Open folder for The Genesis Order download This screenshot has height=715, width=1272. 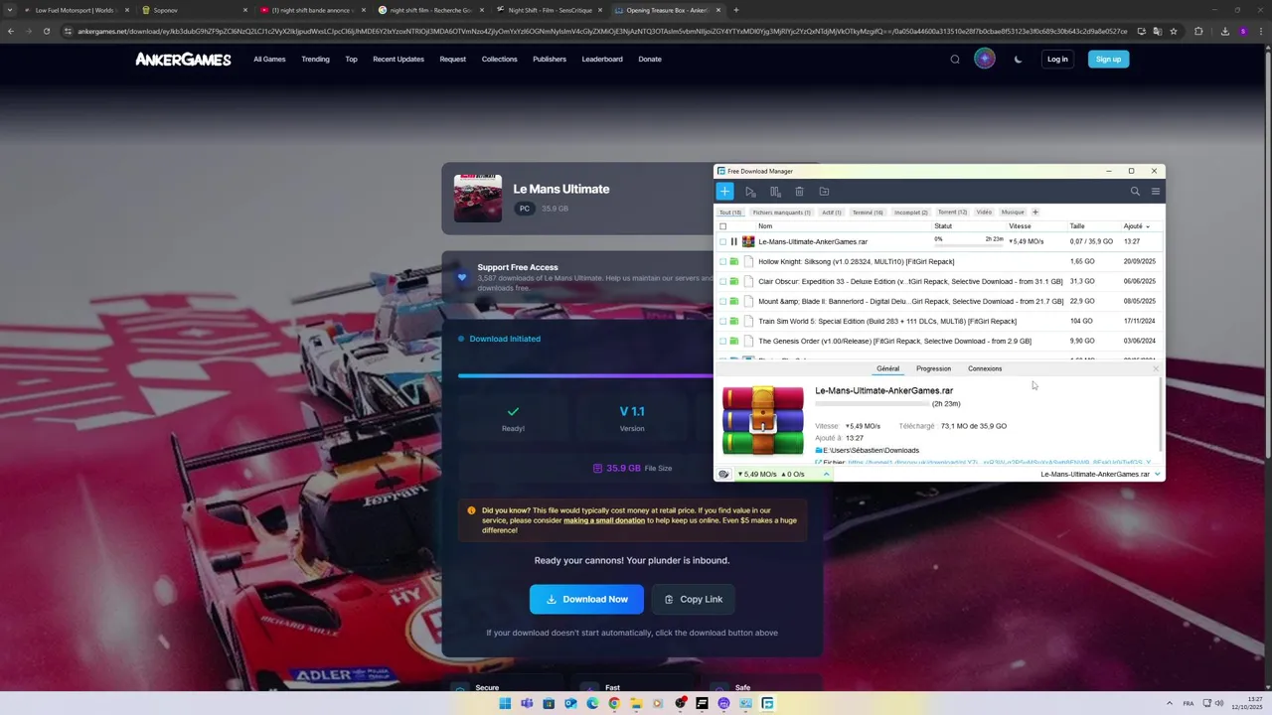[734, 341]
